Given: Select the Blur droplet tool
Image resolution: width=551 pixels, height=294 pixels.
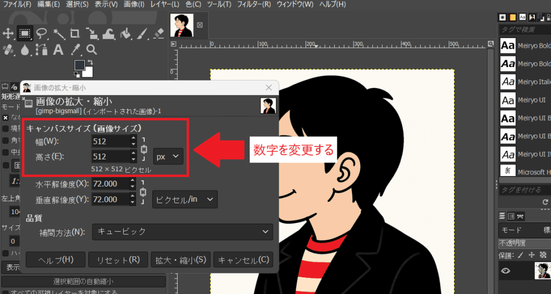Looking at the screenshot, I should click(x=25, y=50).
